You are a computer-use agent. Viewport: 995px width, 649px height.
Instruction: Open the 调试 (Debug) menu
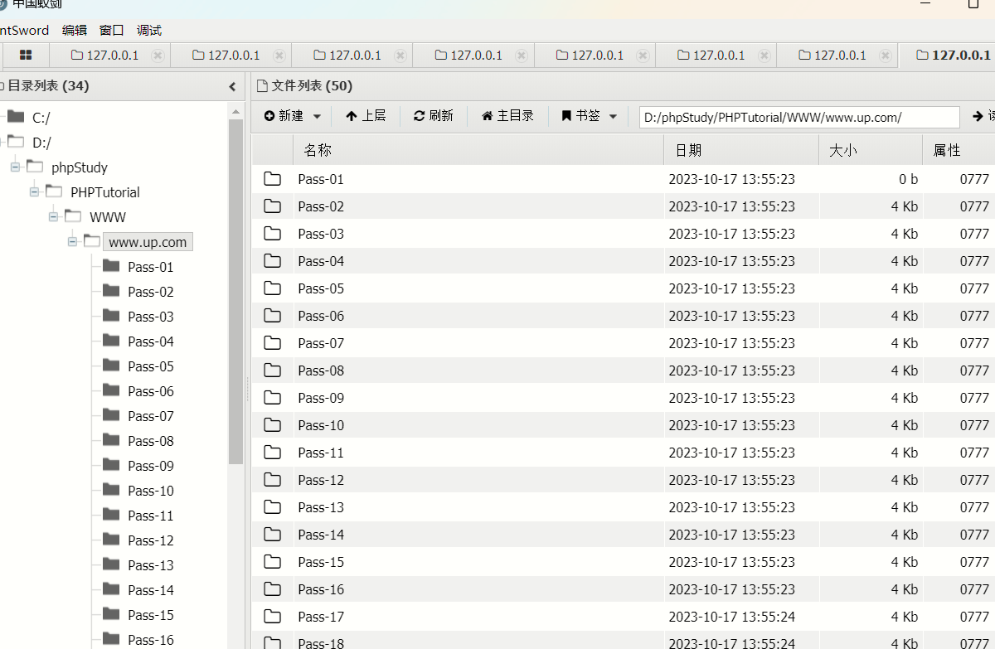pos(149,30)
